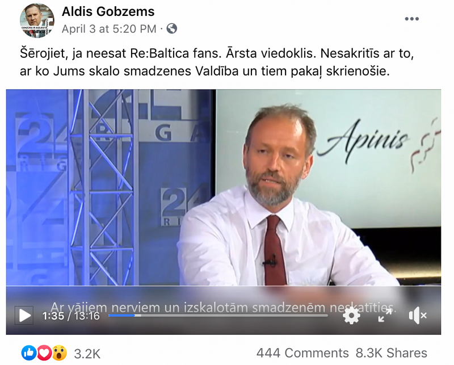The width and height of the screenshot is (454, 365).
Task: Click the Like reaction icon
Action: click(x=29, y=353)
